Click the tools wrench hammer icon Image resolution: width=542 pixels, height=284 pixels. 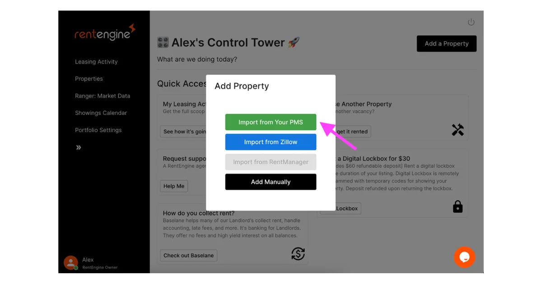458,130
